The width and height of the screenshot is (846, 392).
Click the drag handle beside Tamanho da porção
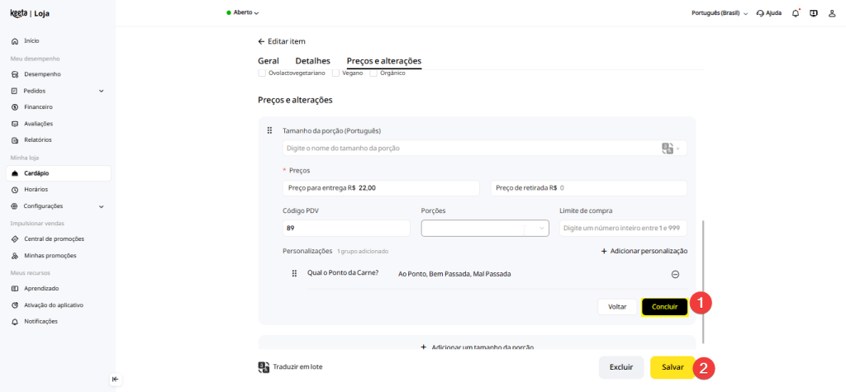[269, 131]
